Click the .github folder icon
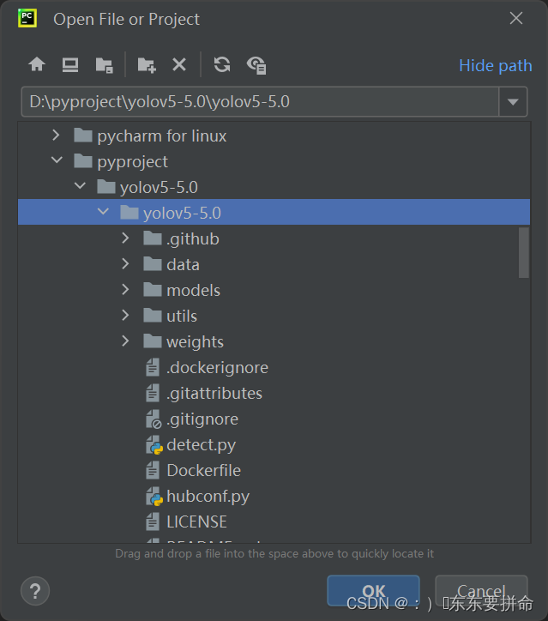 pos(153,238)
